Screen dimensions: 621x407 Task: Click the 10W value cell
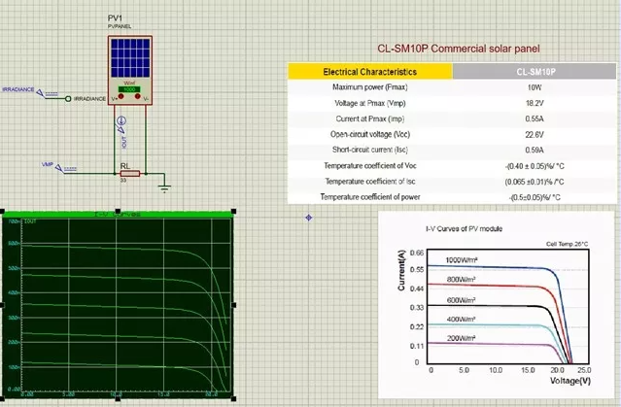point(535,87)
